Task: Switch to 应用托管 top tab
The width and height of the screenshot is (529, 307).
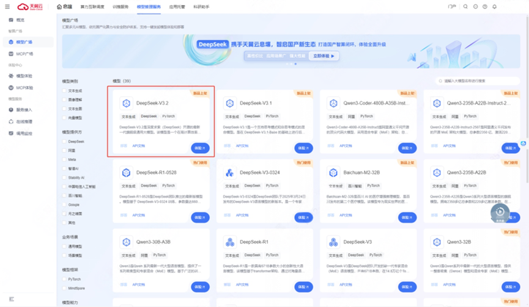Action: click(177, 7)
